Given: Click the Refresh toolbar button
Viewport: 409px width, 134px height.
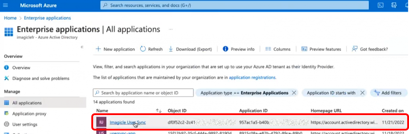Looking at the screenshot, I should (x=151, y=49).
